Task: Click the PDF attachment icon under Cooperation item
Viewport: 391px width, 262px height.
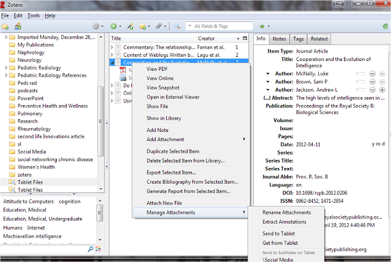Action: [x=123, y=70]
